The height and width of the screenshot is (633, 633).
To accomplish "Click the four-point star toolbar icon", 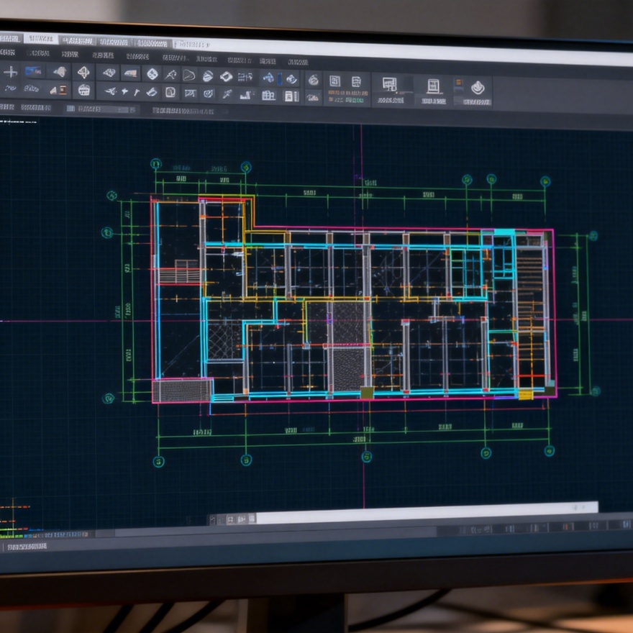I will [x=124, y=91].
